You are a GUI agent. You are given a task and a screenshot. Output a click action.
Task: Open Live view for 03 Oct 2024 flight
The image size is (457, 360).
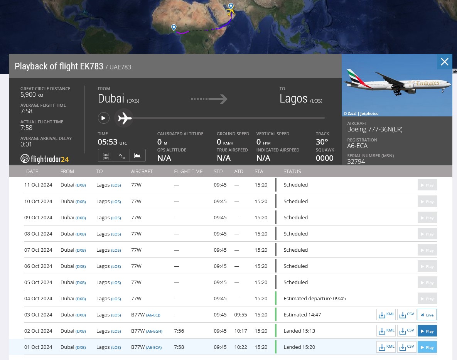coord(427,315)
